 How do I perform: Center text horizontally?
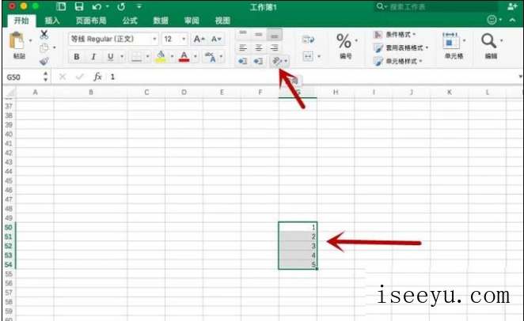(x=258, y=47)
